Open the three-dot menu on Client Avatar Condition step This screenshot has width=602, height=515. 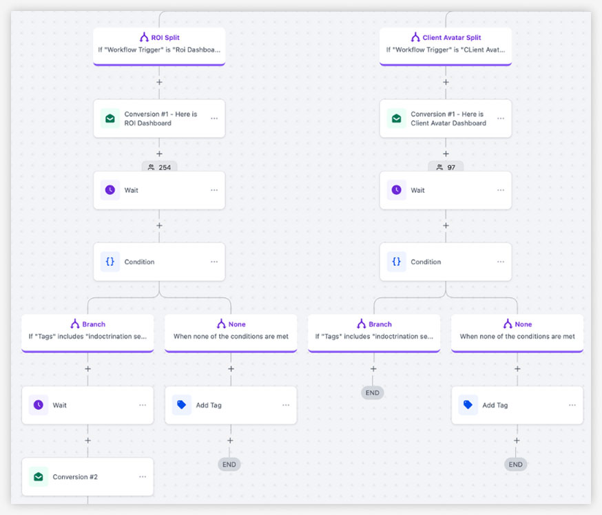tap(501, 262)
